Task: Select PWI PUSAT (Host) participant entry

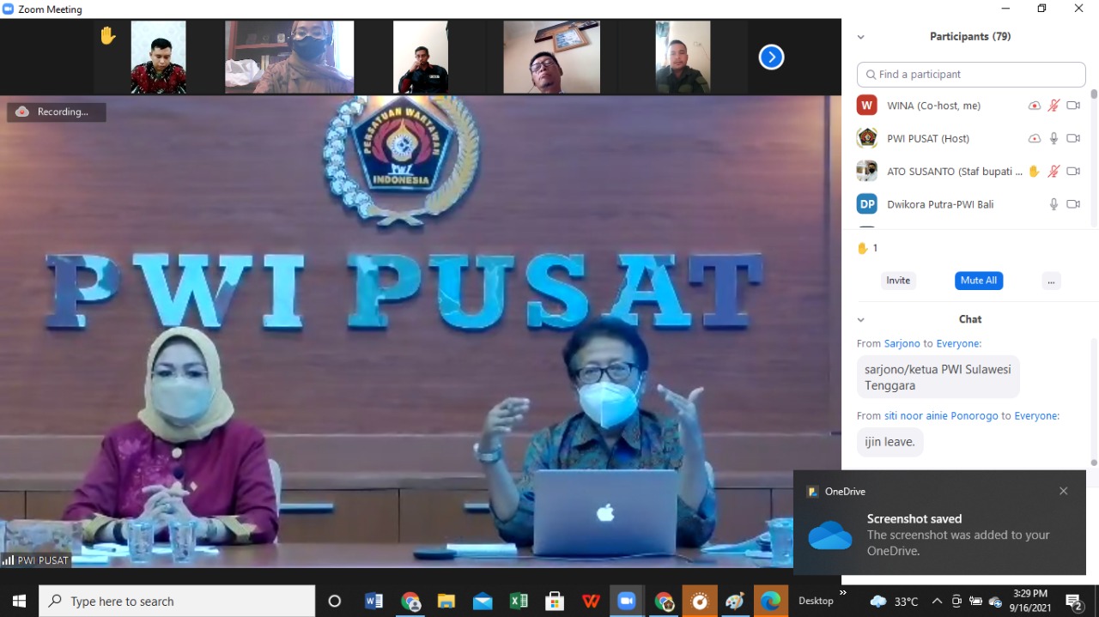Action: pos(927,139)
